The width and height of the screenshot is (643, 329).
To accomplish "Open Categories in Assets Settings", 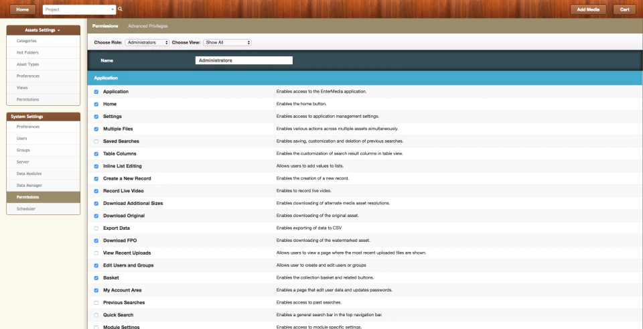I will tap(43, 41).
